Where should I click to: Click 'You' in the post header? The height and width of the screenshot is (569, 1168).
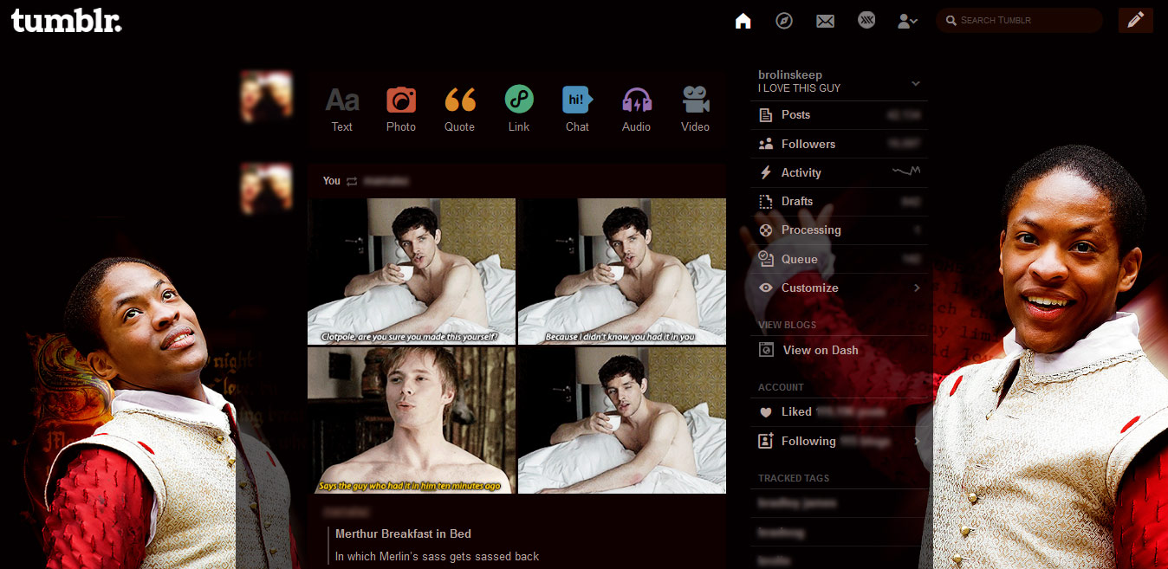332,181
